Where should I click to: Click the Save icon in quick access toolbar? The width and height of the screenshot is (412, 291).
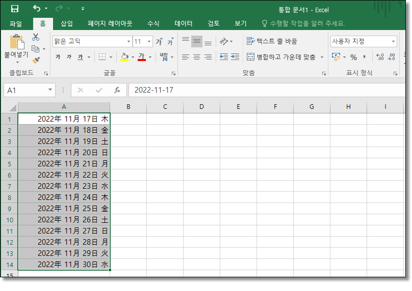[15, 8]
